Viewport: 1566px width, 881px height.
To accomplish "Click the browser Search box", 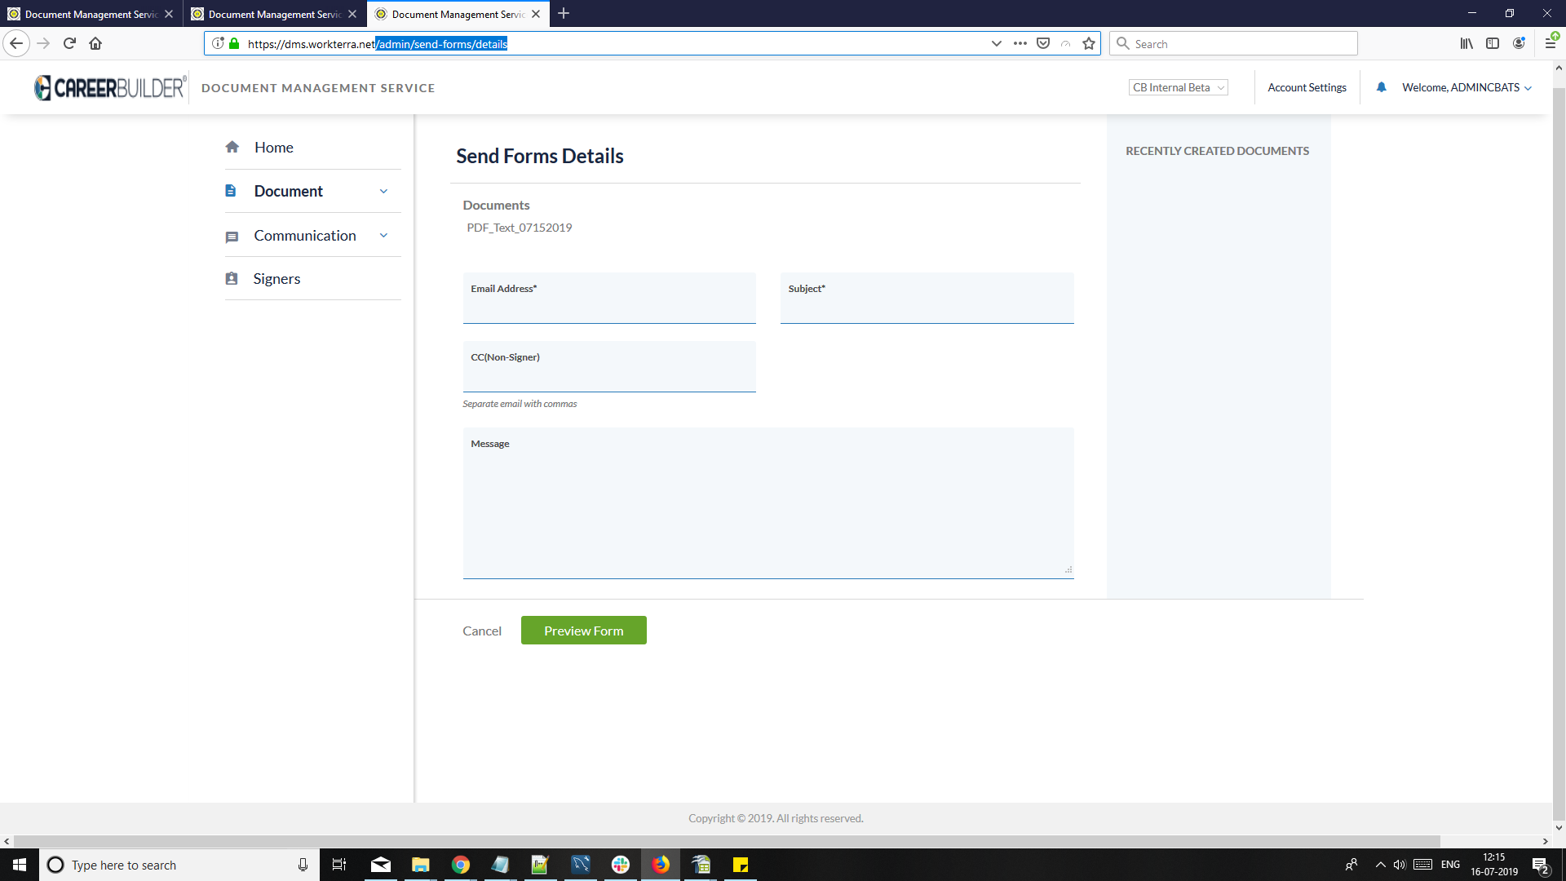I will pos(1233,43).
